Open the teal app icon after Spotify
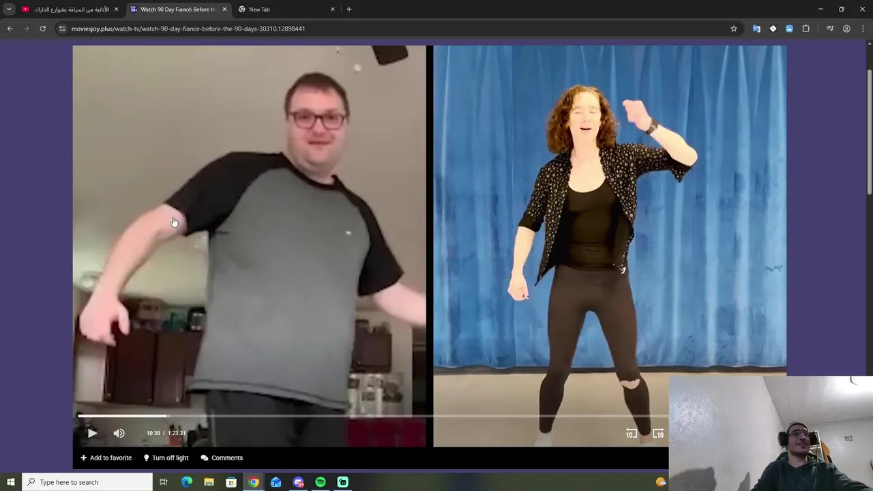The height and width of the screenshot is (491, 873). click(343, 482)
